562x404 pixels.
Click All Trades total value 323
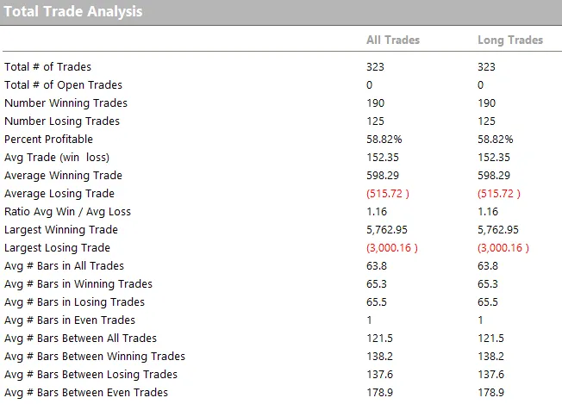point(375,67)
